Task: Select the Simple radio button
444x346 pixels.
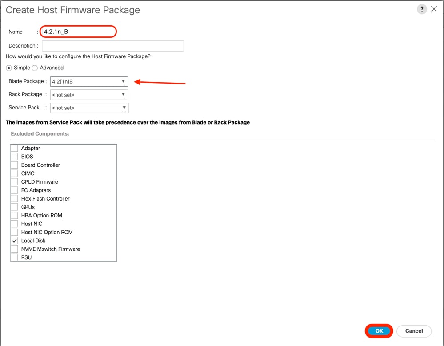Action: click(9, 68)
